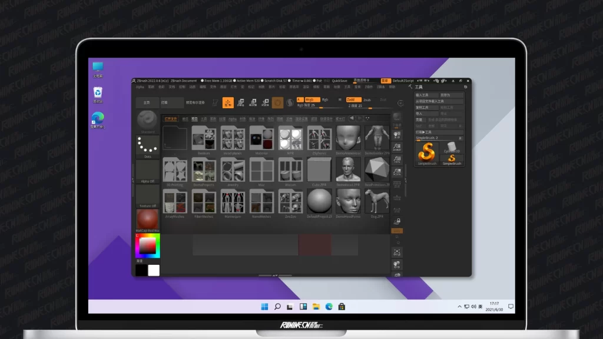
Task: Open the Dog.ZPR project thumbnail
Action: (x=377, y=201)
